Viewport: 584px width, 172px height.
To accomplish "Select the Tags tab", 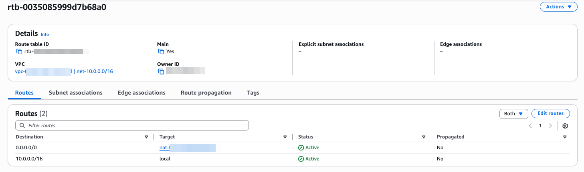I will pos(253,93).
